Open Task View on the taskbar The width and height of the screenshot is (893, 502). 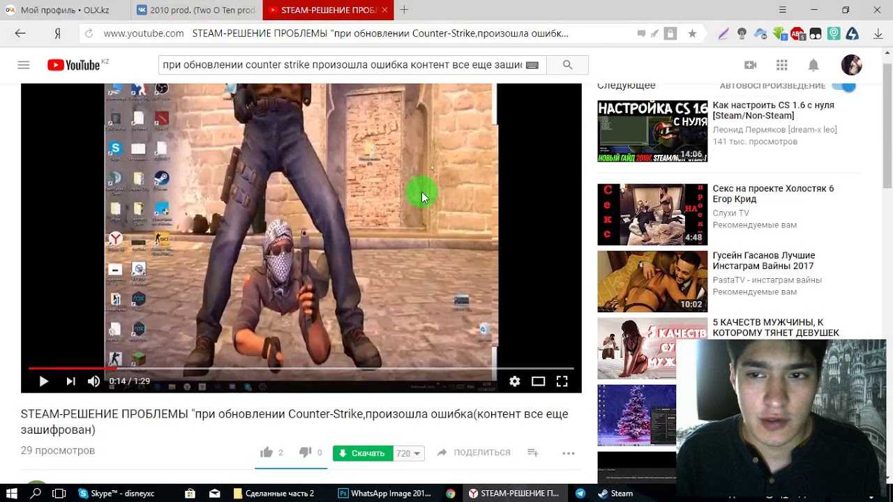(59, 493)
